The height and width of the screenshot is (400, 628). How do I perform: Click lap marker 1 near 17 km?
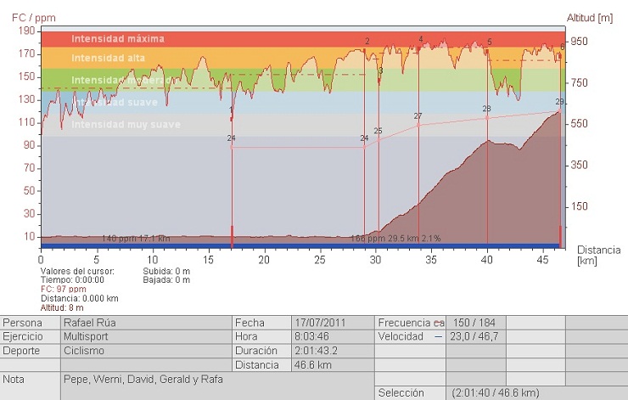point(232,109)
